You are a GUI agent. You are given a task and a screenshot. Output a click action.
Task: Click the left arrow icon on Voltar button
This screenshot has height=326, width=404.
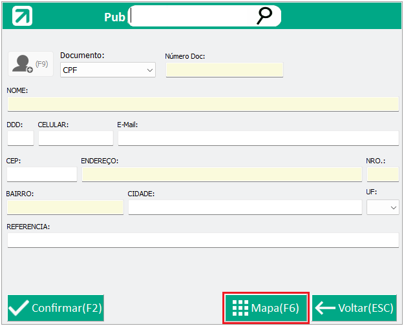325,308
